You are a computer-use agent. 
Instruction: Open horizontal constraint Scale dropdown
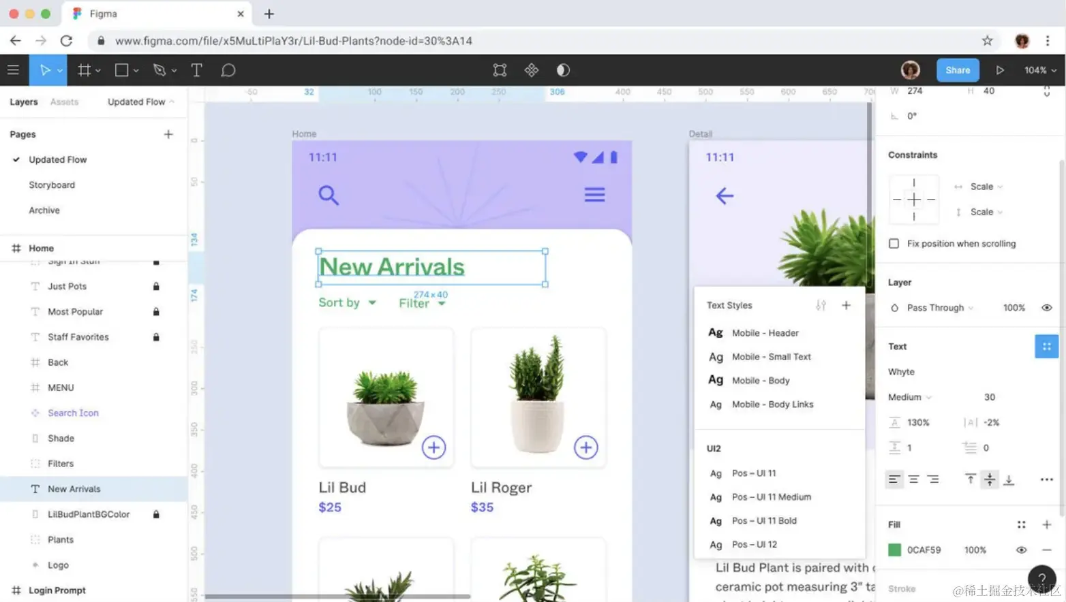click(986, 187)
